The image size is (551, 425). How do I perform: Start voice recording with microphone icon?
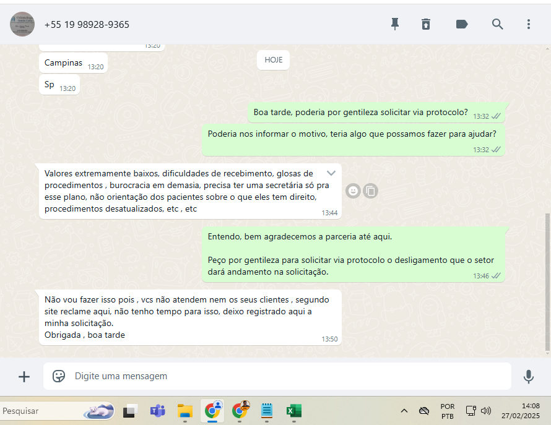coord(529,377)
